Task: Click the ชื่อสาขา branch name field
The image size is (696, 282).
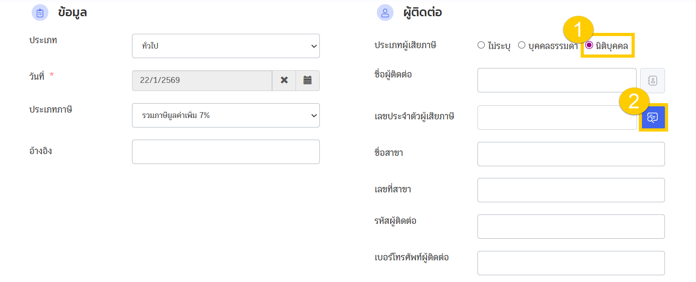Action: 571,154
